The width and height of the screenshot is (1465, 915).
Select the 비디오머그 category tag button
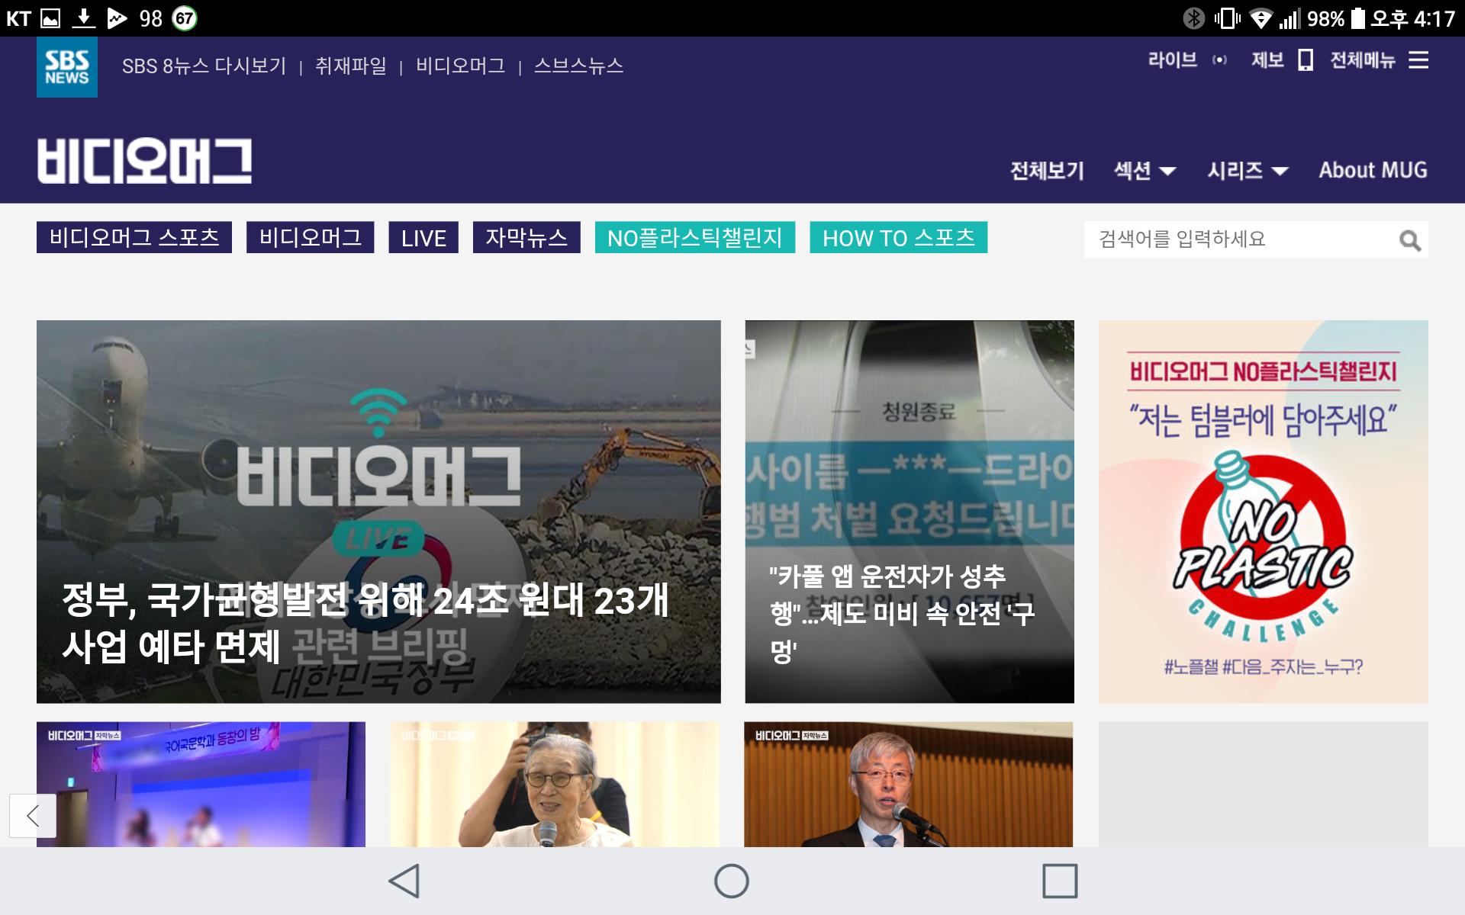[310, 237]
